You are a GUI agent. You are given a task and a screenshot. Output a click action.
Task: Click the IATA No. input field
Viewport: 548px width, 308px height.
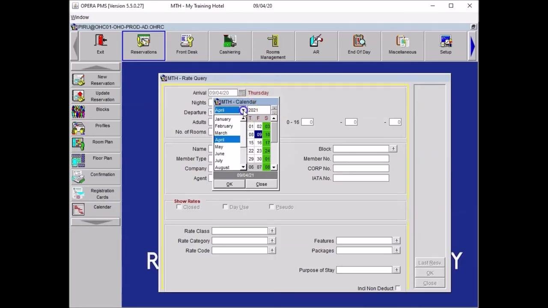361,178
